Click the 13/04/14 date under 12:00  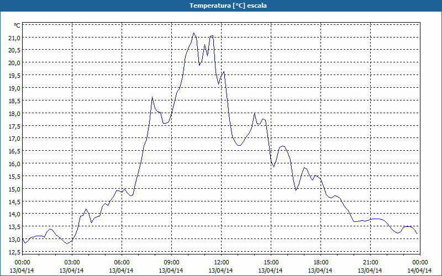(x=220, y=270)
